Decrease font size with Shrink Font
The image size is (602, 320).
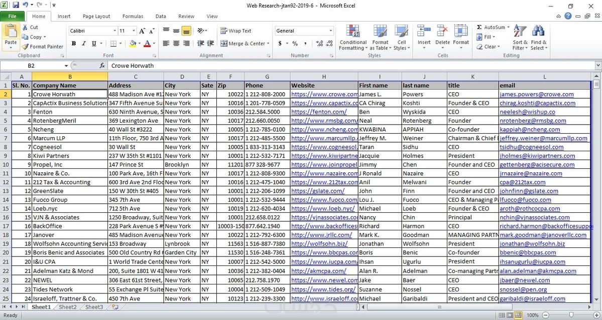(x=152, y=31)
